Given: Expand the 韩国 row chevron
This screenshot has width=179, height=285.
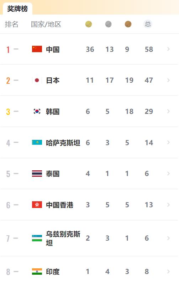Looking at the screenshot, I should click(168, 111).
